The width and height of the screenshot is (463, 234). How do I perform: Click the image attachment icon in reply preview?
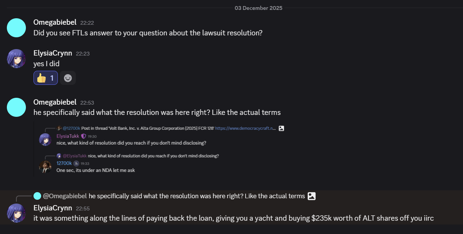pyautogui.click(x=312, y=196)
